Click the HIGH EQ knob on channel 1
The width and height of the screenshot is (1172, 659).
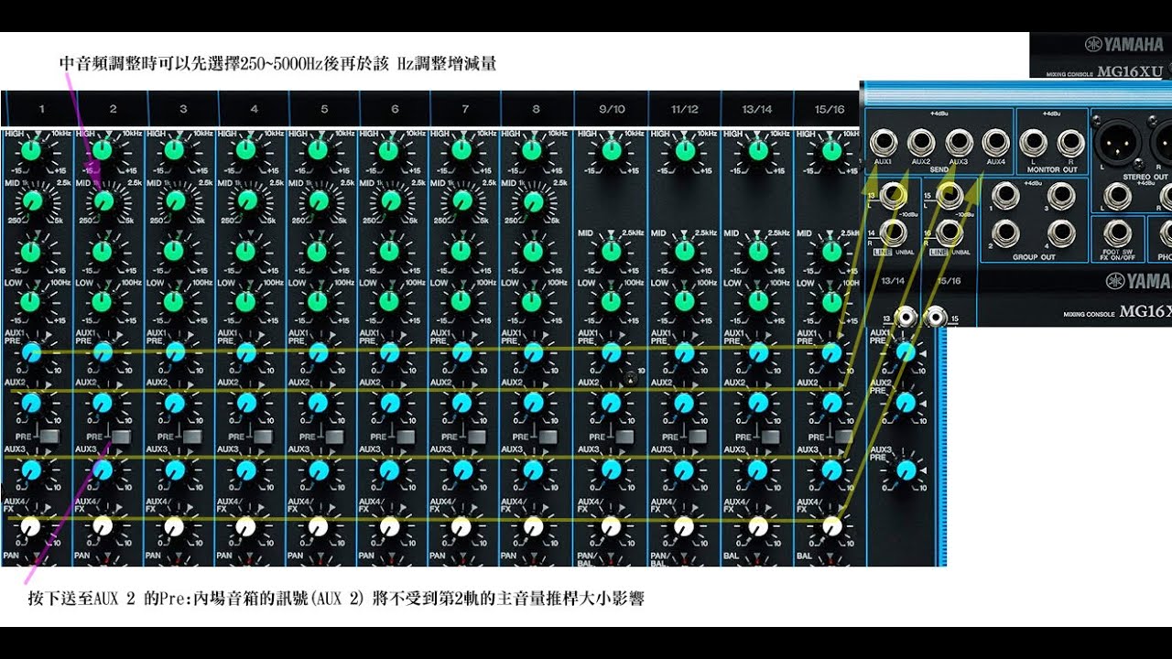[x=32, y=150]
